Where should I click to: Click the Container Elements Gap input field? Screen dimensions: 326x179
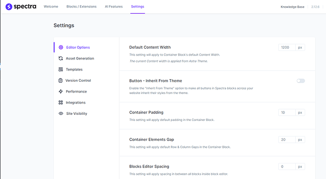click(x=287, y=140)
